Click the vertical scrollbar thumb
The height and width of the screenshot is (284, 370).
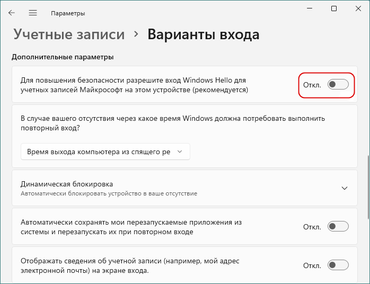[x=368, y=187]
